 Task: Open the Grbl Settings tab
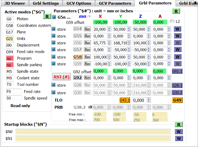[x=46, y=3]
